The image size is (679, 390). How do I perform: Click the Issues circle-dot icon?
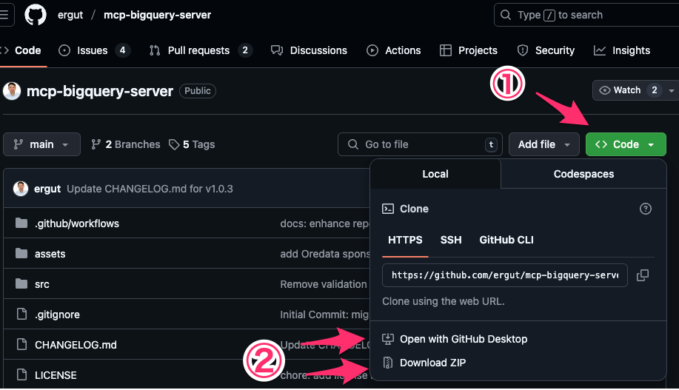coord(64,50)
